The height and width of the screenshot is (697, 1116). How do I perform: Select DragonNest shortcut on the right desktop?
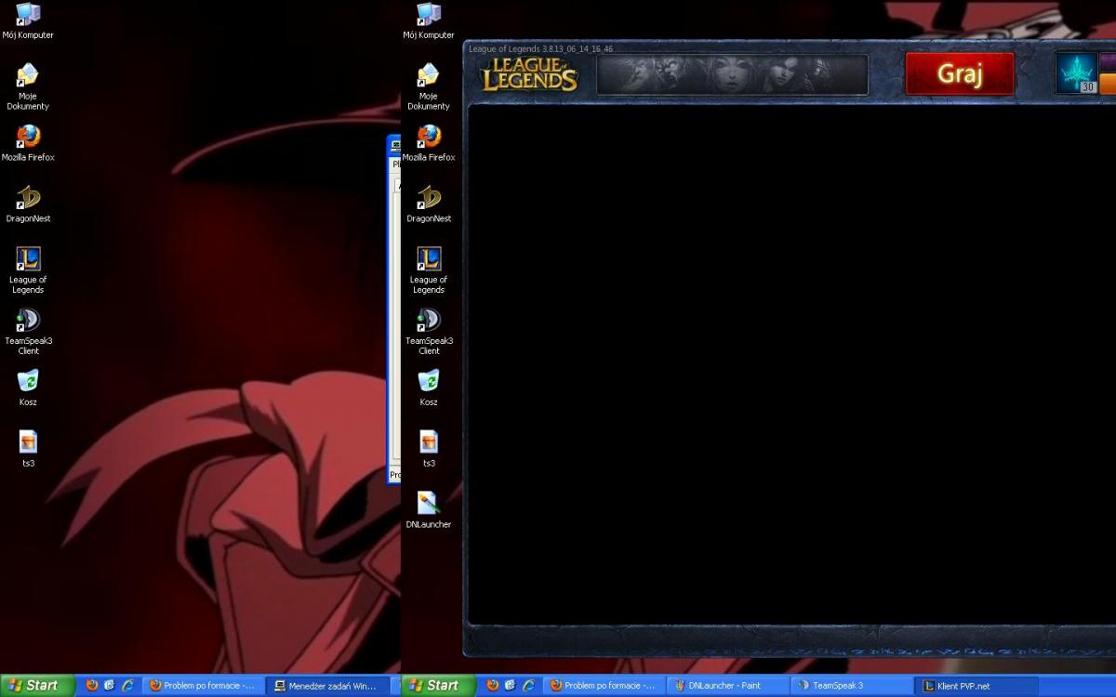point(429,204)
